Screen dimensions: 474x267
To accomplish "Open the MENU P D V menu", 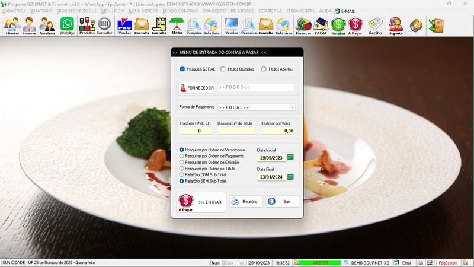I will click(113, 11).
